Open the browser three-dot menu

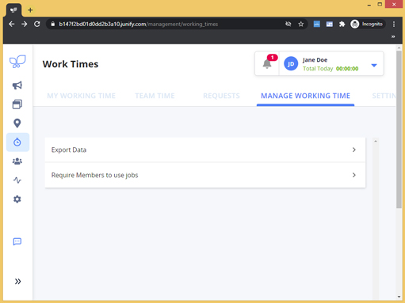[394, 25]
